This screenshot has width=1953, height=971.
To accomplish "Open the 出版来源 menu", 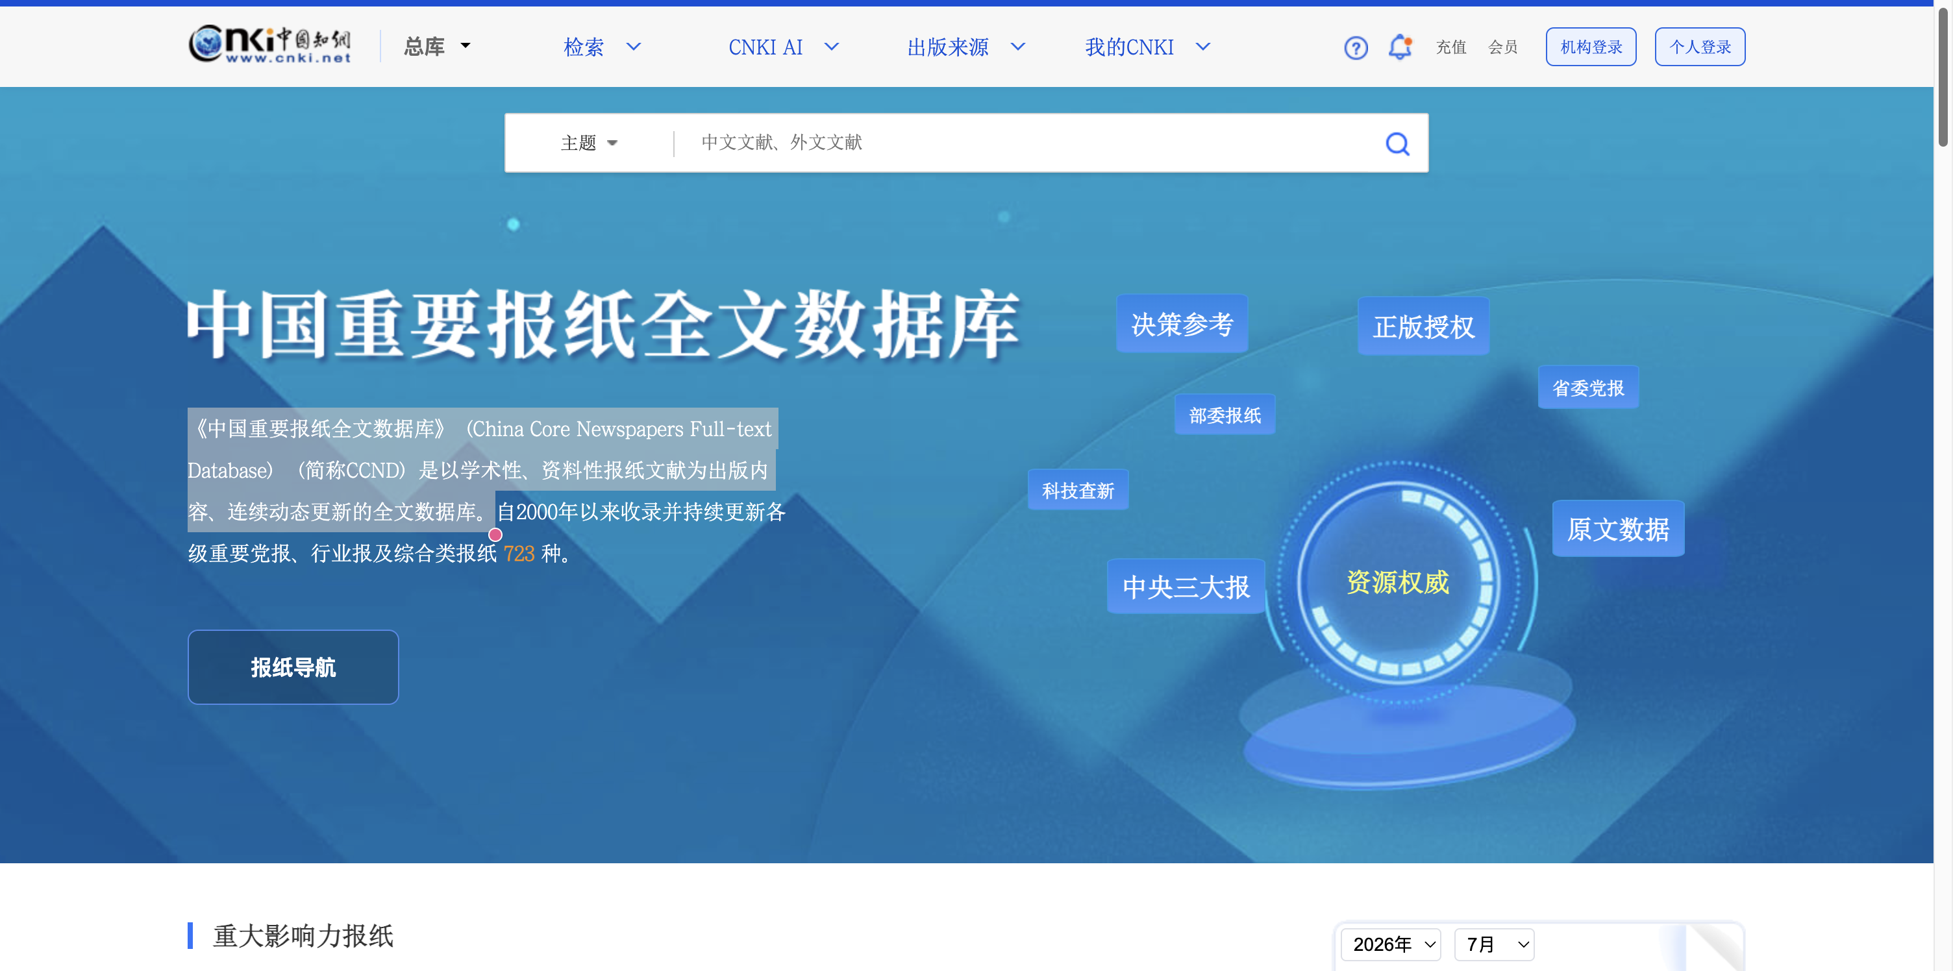I will pos(948,47).
